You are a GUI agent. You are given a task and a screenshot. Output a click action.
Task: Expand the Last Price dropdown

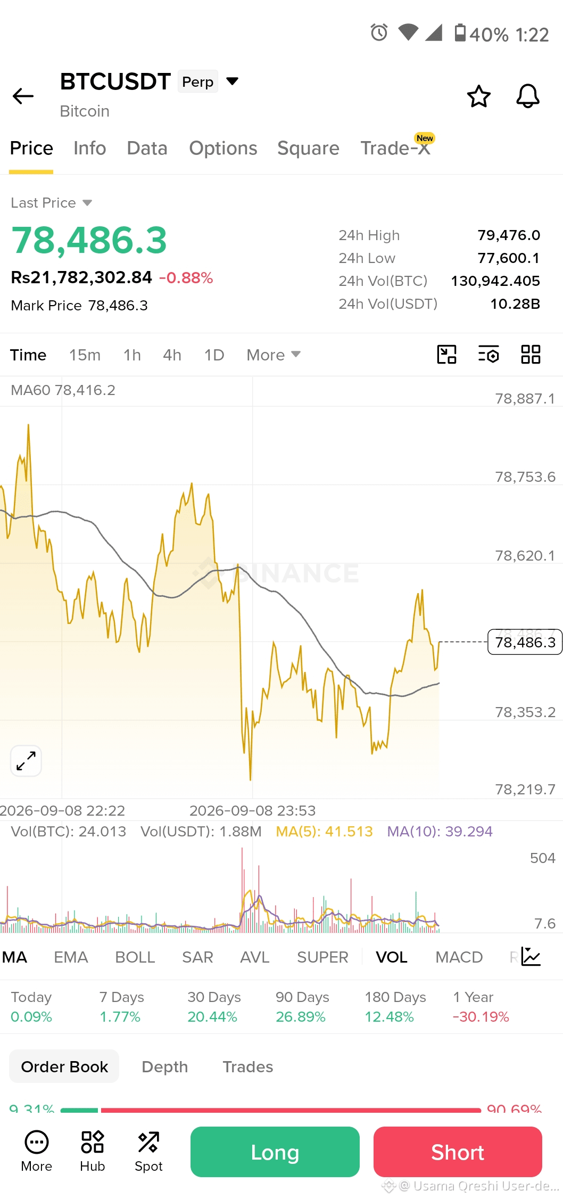pos(52,203)
